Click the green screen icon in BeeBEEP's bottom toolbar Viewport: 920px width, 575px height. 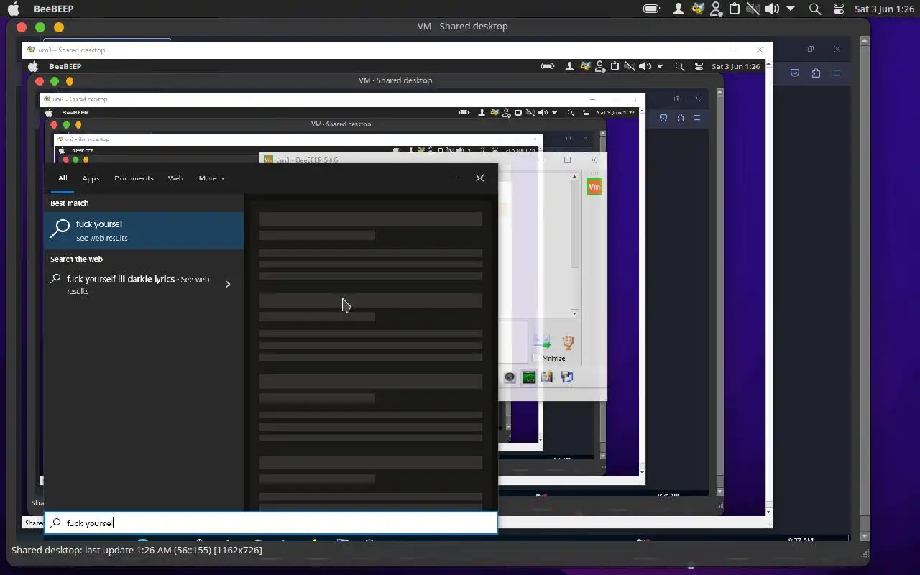pyautogui.click(x=528, y=377)
